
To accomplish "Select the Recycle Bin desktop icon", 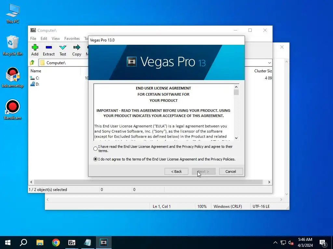I will [x=13, y=45].
